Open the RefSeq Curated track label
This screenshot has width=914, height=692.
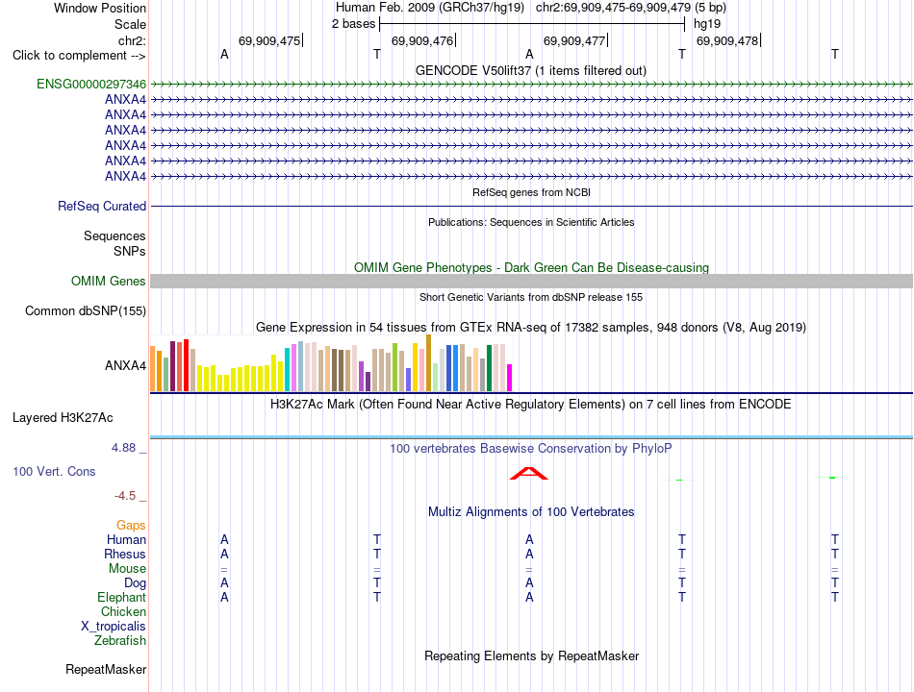101,206
